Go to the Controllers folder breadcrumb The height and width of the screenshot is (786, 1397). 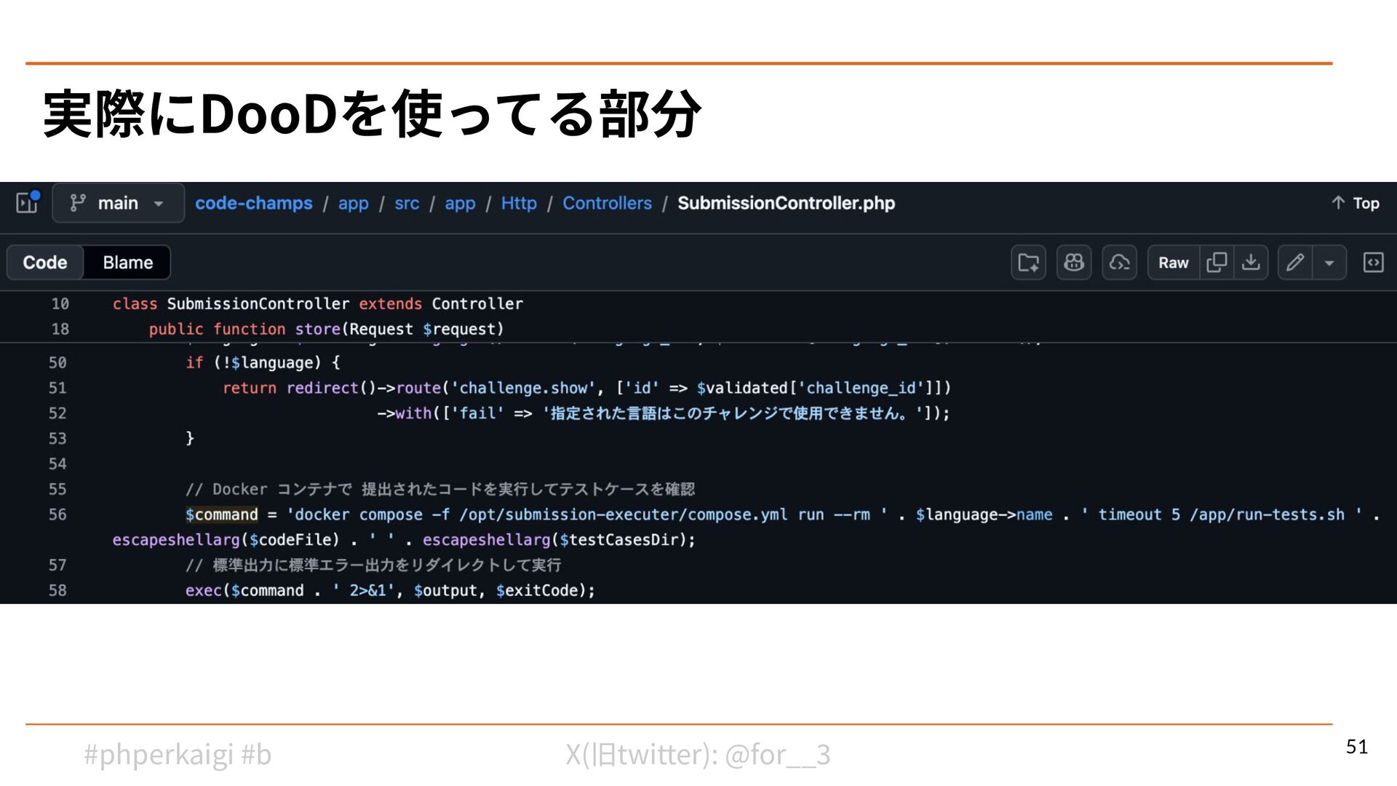tap(607, 203)
